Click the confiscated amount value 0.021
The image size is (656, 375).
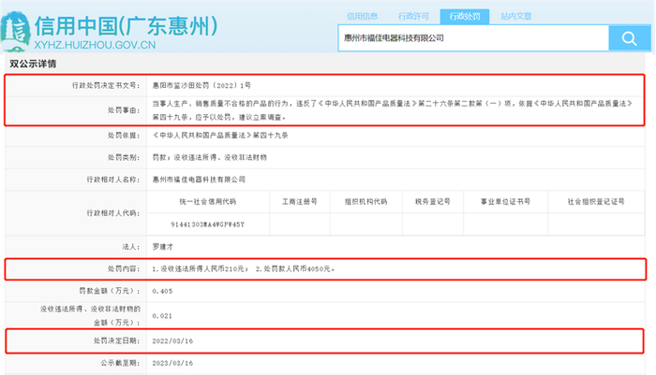[x=162, y=316]
